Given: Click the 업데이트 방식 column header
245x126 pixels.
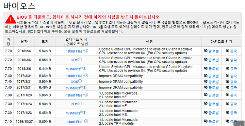Looking at the screenshot, I should [x=76, y=42].
